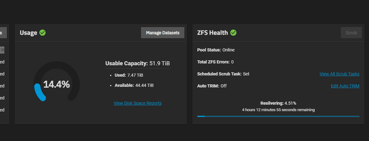Click the Used 7.47 TiB entry
This screenshot has height=141, width=369.
click(x=129, y=75)
